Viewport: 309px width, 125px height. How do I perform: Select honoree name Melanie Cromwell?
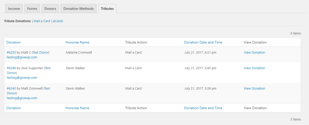pyautogui.click(x=79, y=52)
